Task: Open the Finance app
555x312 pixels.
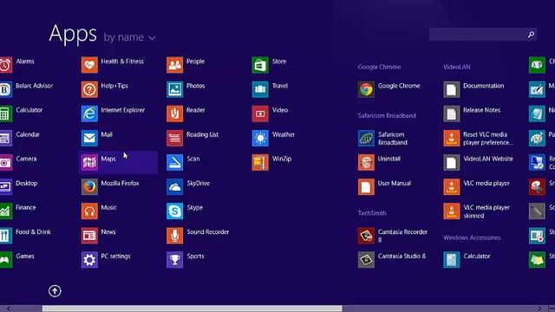Action: 18,211
